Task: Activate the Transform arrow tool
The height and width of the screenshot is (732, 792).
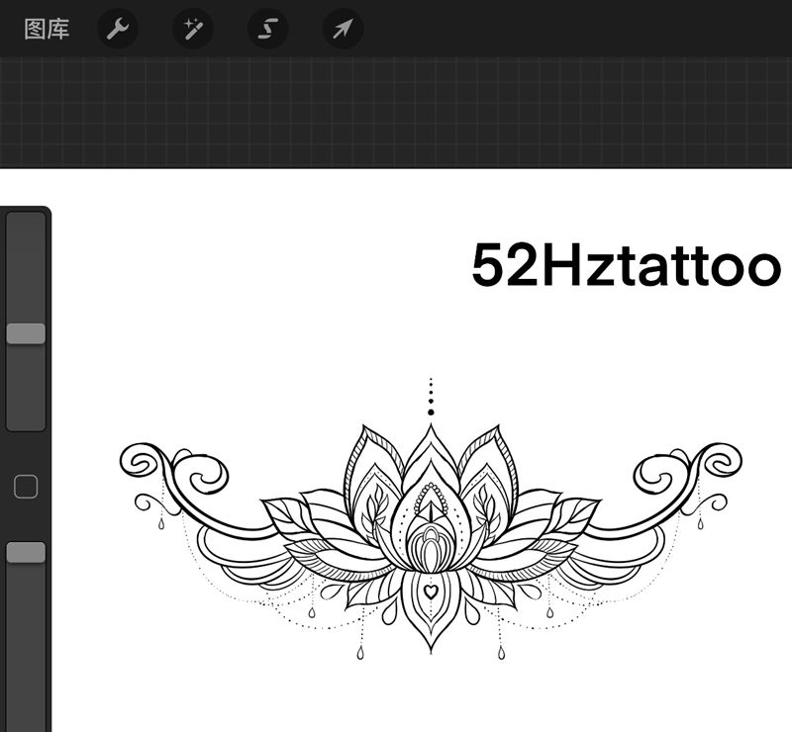Action: (x=343, y=29)
